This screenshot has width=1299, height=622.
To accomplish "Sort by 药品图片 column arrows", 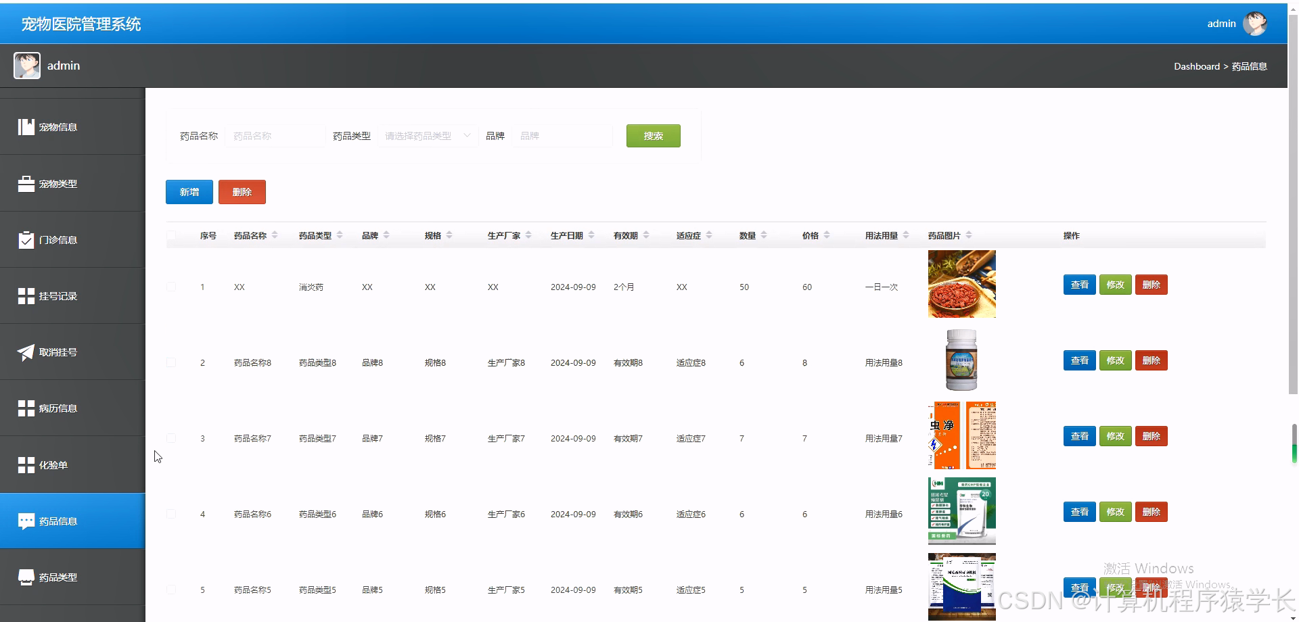I will (969, 235).
